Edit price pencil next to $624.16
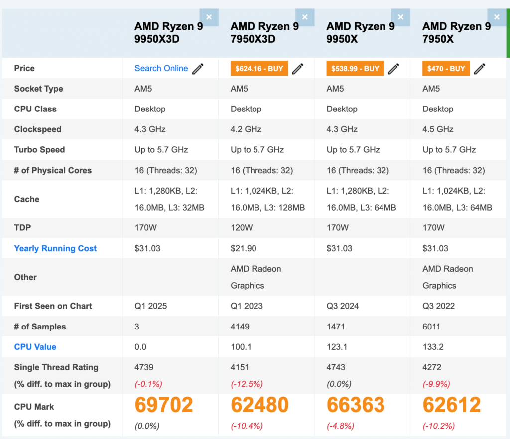The height and width of the screenshot is (439, 510). click(x=298, y=69)
